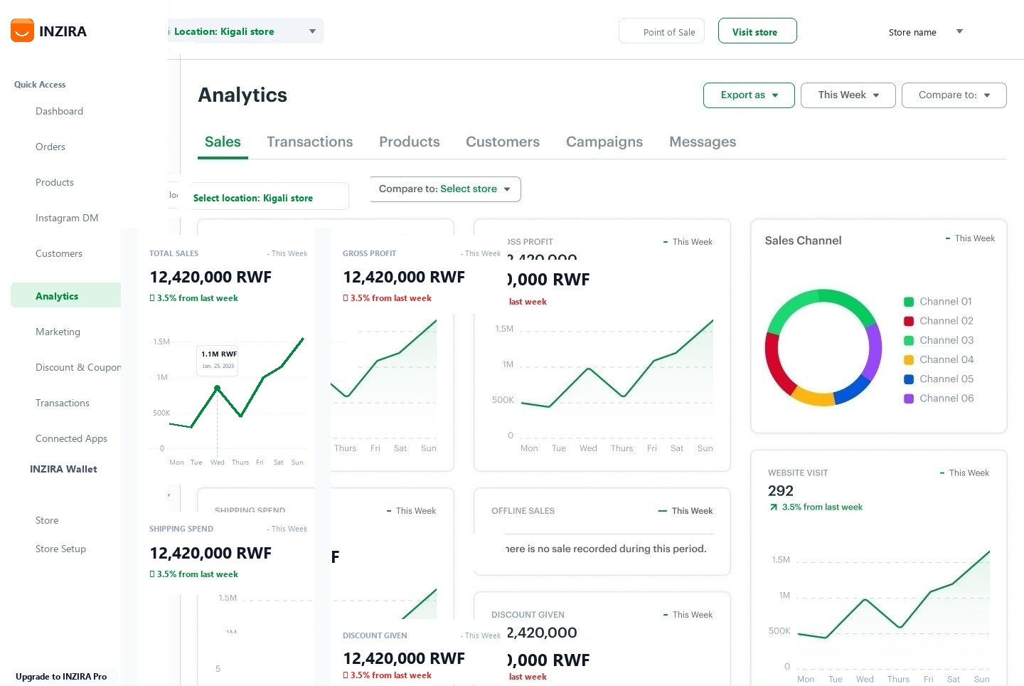
Task: Click the purple segment of the donut chart
Action: [x=874, y=351]
